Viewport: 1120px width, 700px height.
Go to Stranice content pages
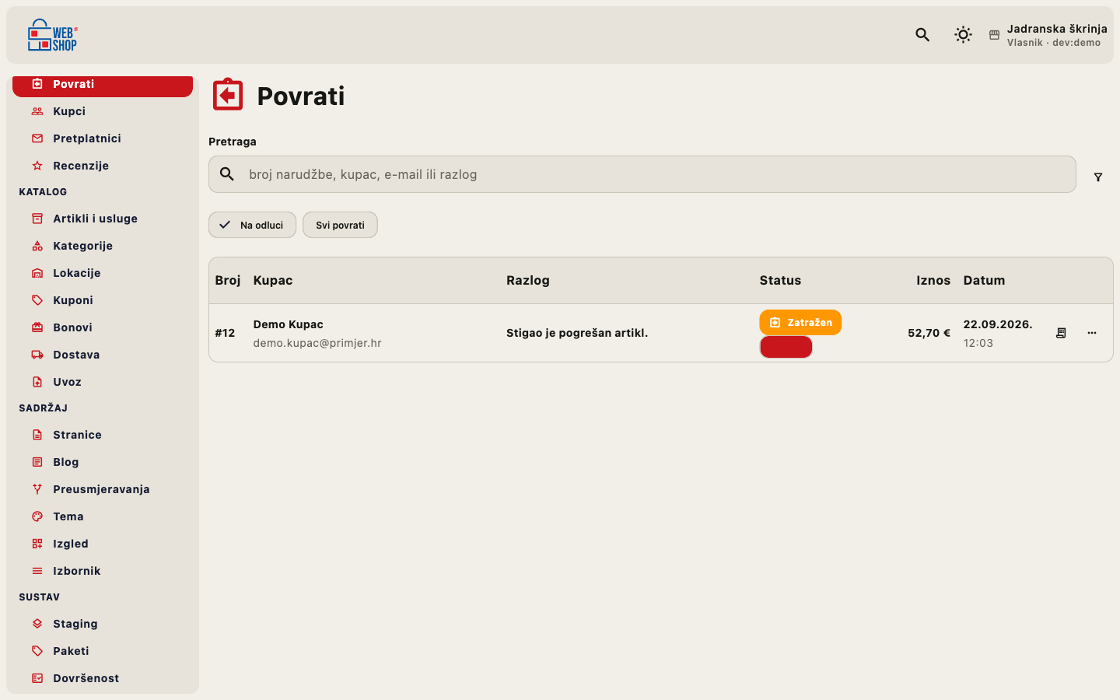[x=103, y=435]
